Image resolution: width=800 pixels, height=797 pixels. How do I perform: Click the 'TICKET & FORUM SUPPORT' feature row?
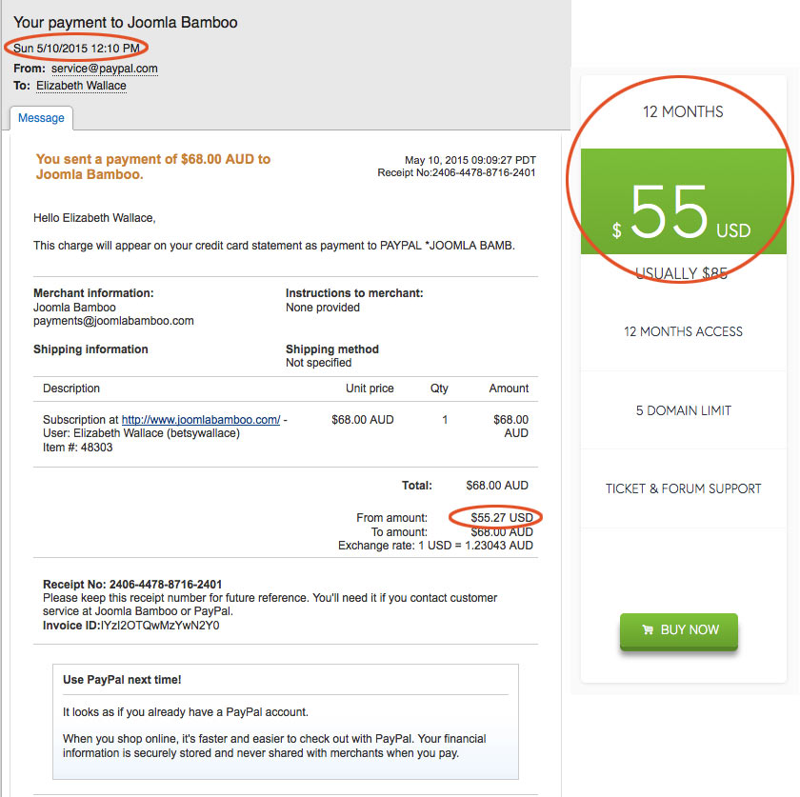(683, 488)
